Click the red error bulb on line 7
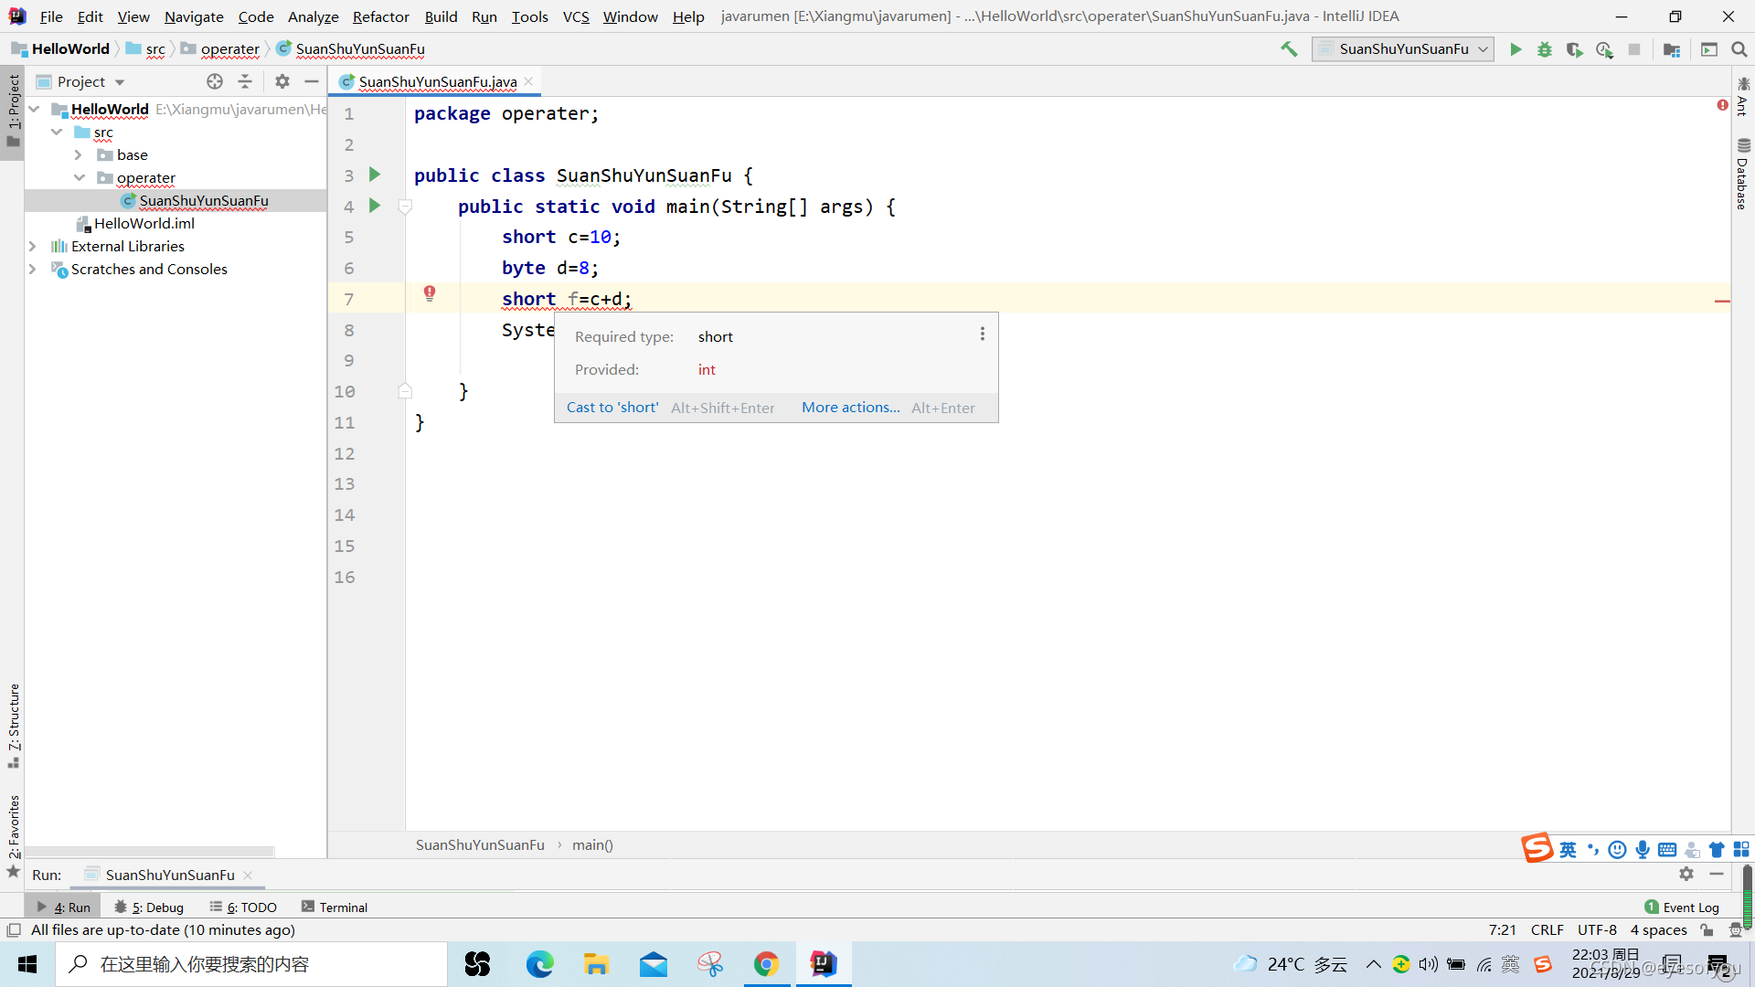Screen dimensions: 1755x987 (430, 293)
